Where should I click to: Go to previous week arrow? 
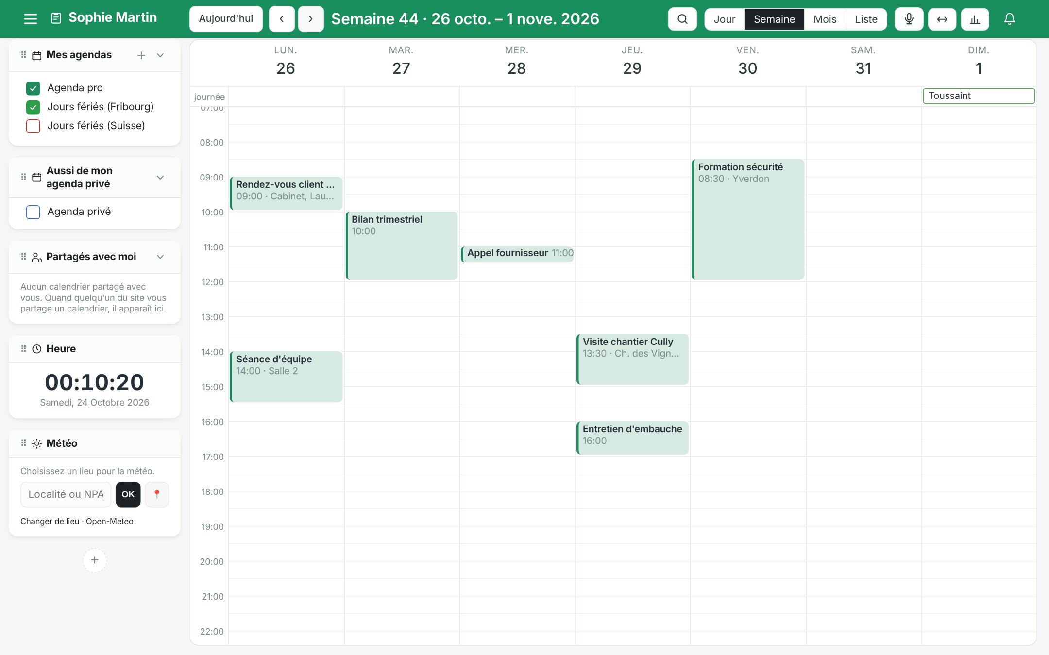click(x=282, y=19)
